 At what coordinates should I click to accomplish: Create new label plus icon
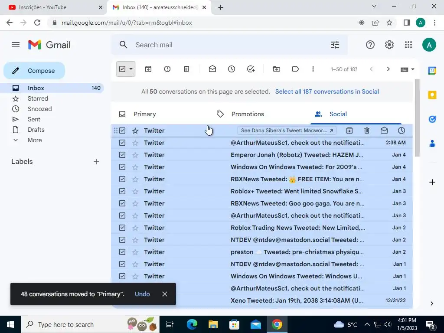96,162
